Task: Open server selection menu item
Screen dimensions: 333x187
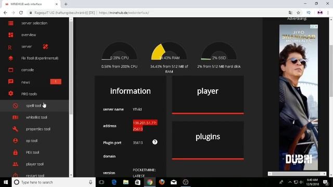Action: [x=34, y=23]
